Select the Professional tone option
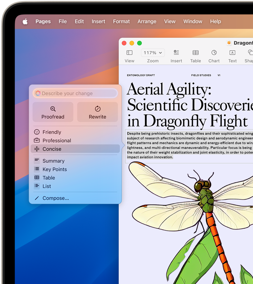The image size is (253, 284). [x=56, y=141]
